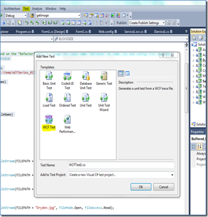208x217 pixels.
Task: Click the editor split window handle
Action: coord(187,45)
